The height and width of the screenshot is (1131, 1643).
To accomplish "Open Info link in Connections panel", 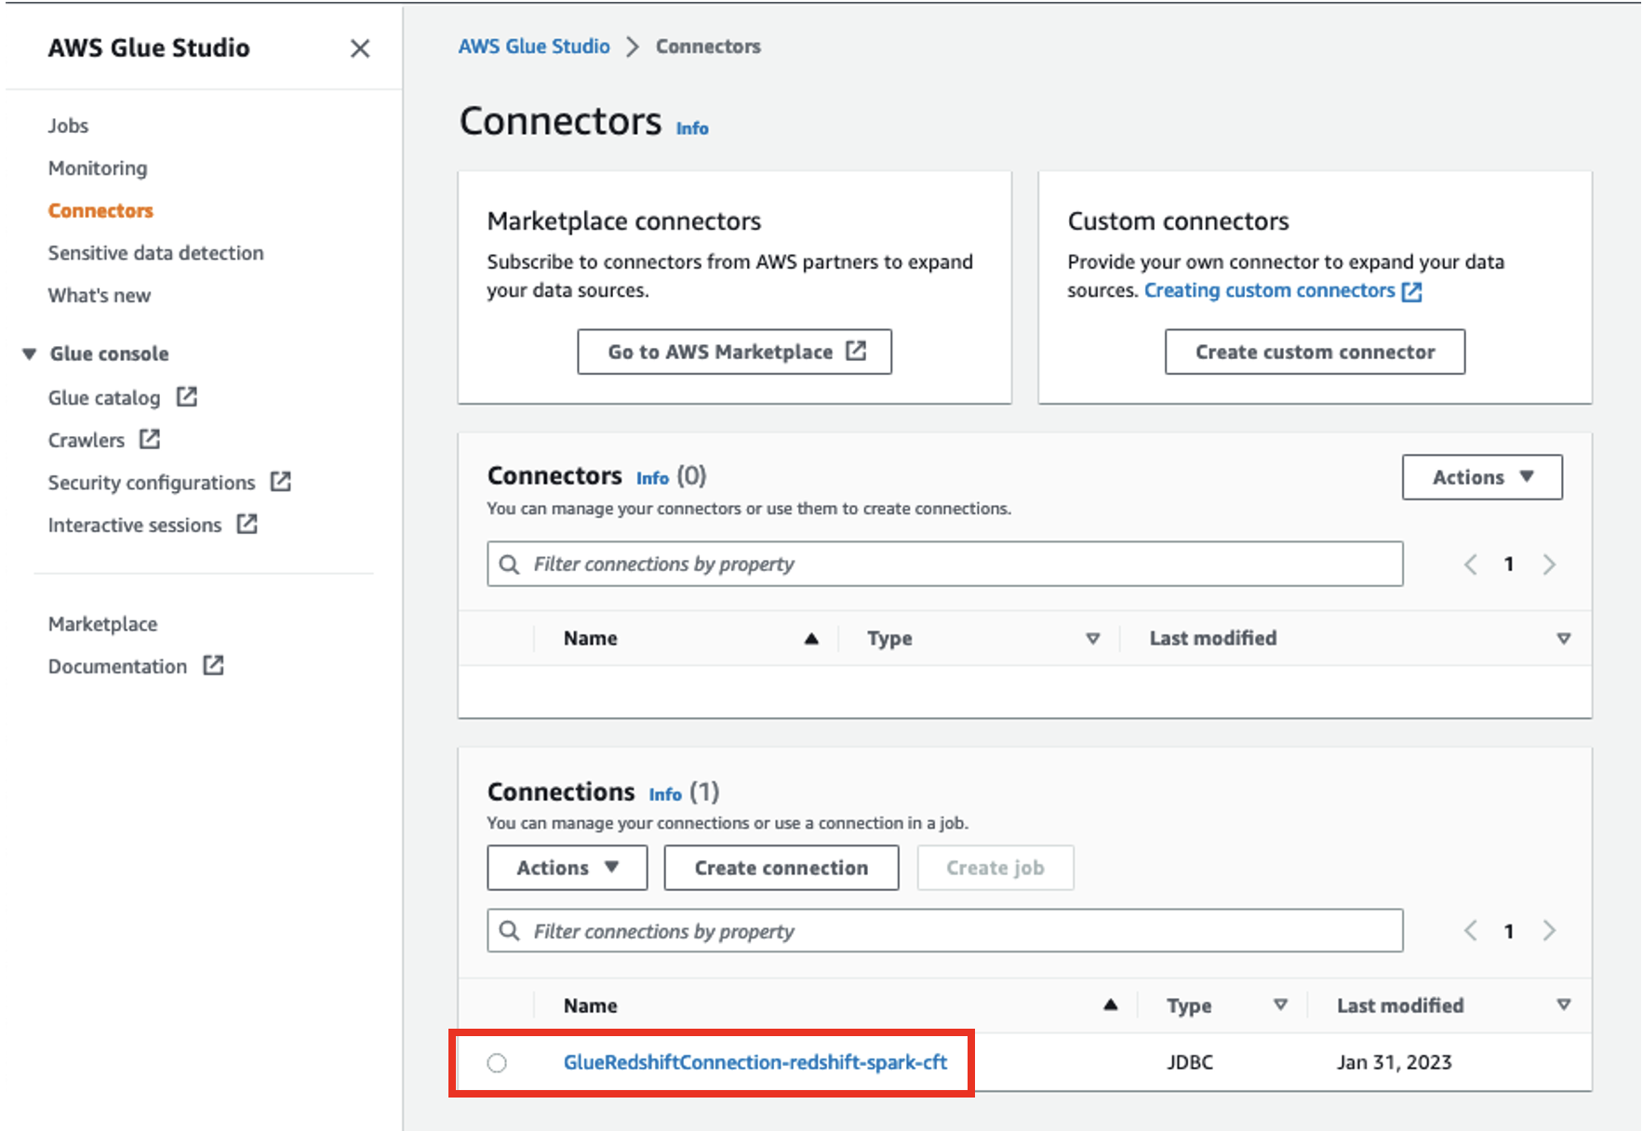I will point(665,794).
